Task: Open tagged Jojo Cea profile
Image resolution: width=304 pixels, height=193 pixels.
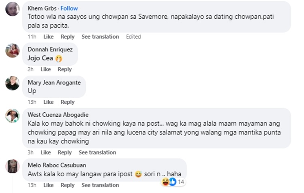Action: (40, 58)
